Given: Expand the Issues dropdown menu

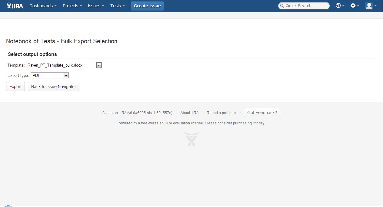Looking at the screenshot, I should pos(96,6).
